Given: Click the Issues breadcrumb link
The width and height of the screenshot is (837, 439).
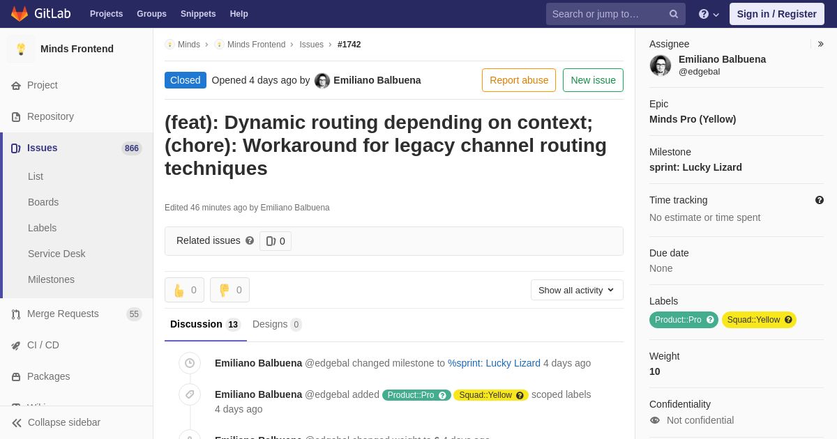Looking at the screenshot, I should coord(311,45).
